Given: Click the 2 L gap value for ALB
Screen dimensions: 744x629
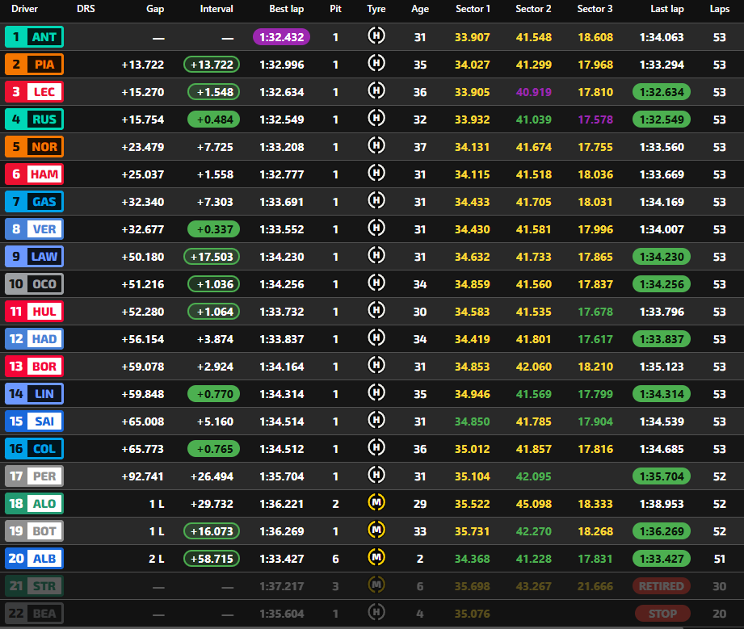Looking at the screenshot, I should tap(156, 559).
